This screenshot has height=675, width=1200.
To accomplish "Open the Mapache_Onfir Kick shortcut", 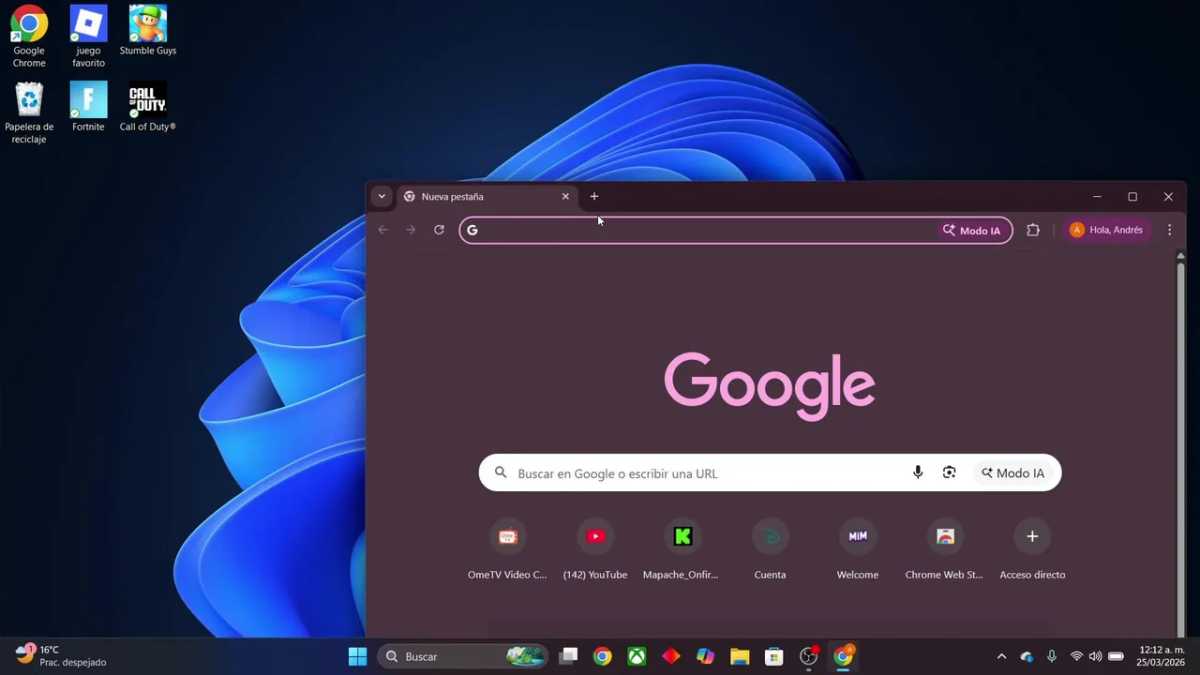I will (x=682, y=551).
